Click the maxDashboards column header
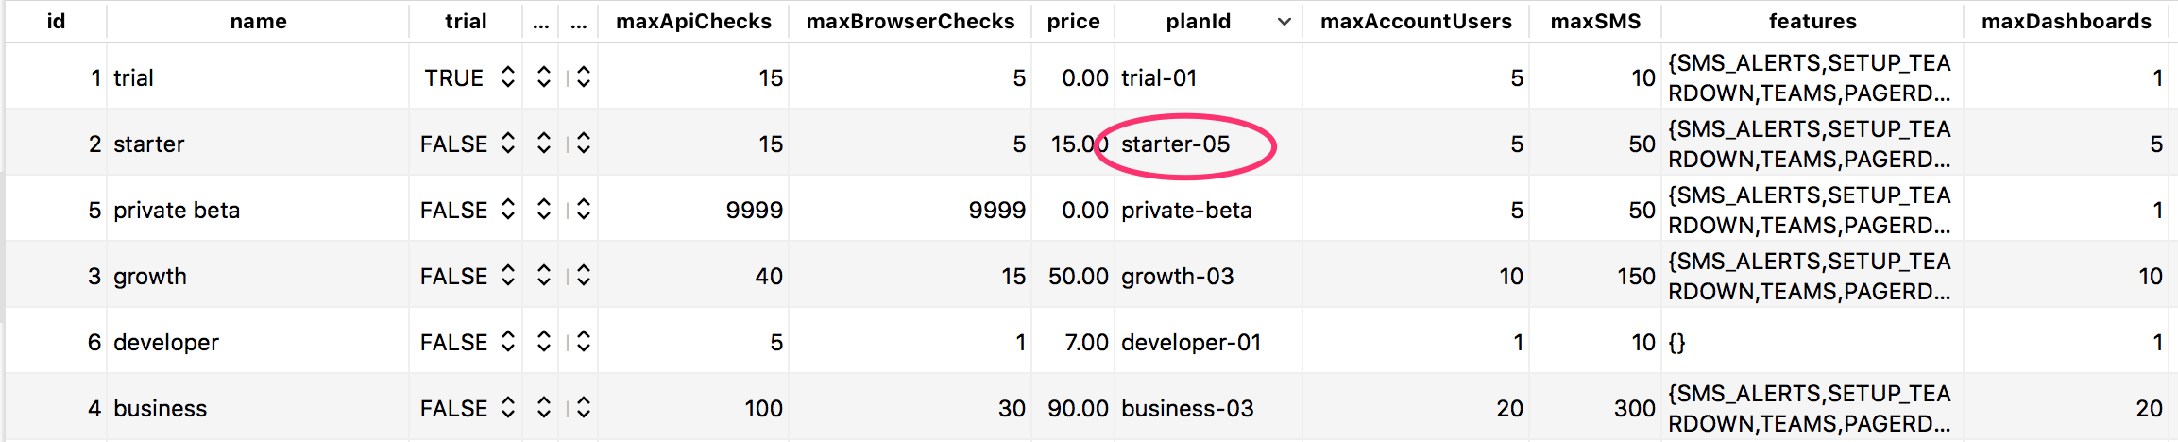This screenshot has height=442, width=2178. (x=2066, y=22)
